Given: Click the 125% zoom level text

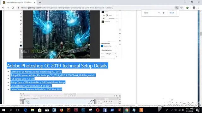Looking at the screenshot, I should tap(146, 13).
